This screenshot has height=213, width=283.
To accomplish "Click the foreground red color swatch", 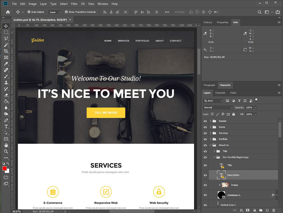I will (4, 168).
